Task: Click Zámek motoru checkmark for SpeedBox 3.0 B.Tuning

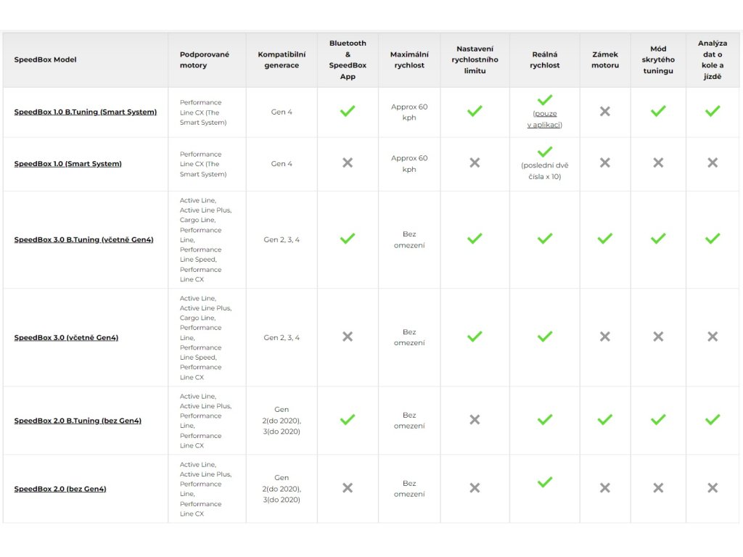Action: pos(605,239)
